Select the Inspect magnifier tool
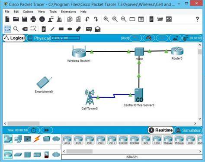205x162 pixels. [x=16, y=29]
